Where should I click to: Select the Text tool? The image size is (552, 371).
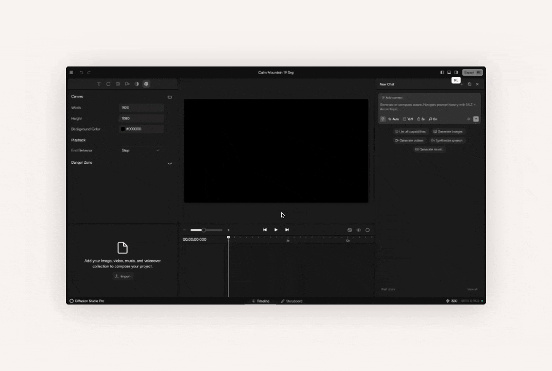click(99, 84)
